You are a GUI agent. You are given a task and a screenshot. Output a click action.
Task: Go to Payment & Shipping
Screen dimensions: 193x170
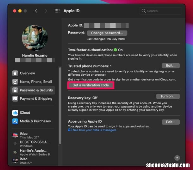33,99
